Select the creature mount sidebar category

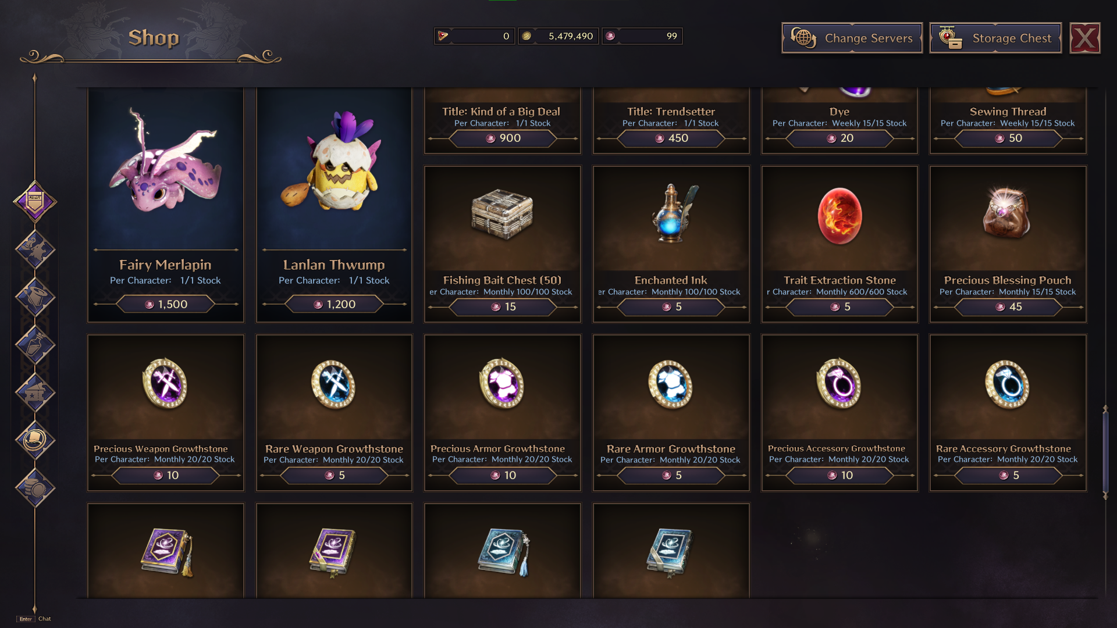[x=35, y=249]
